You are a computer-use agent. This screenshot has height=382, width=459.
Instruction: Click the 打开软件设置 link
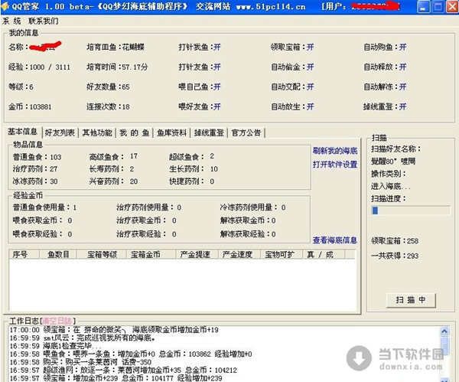click(335, 165)
